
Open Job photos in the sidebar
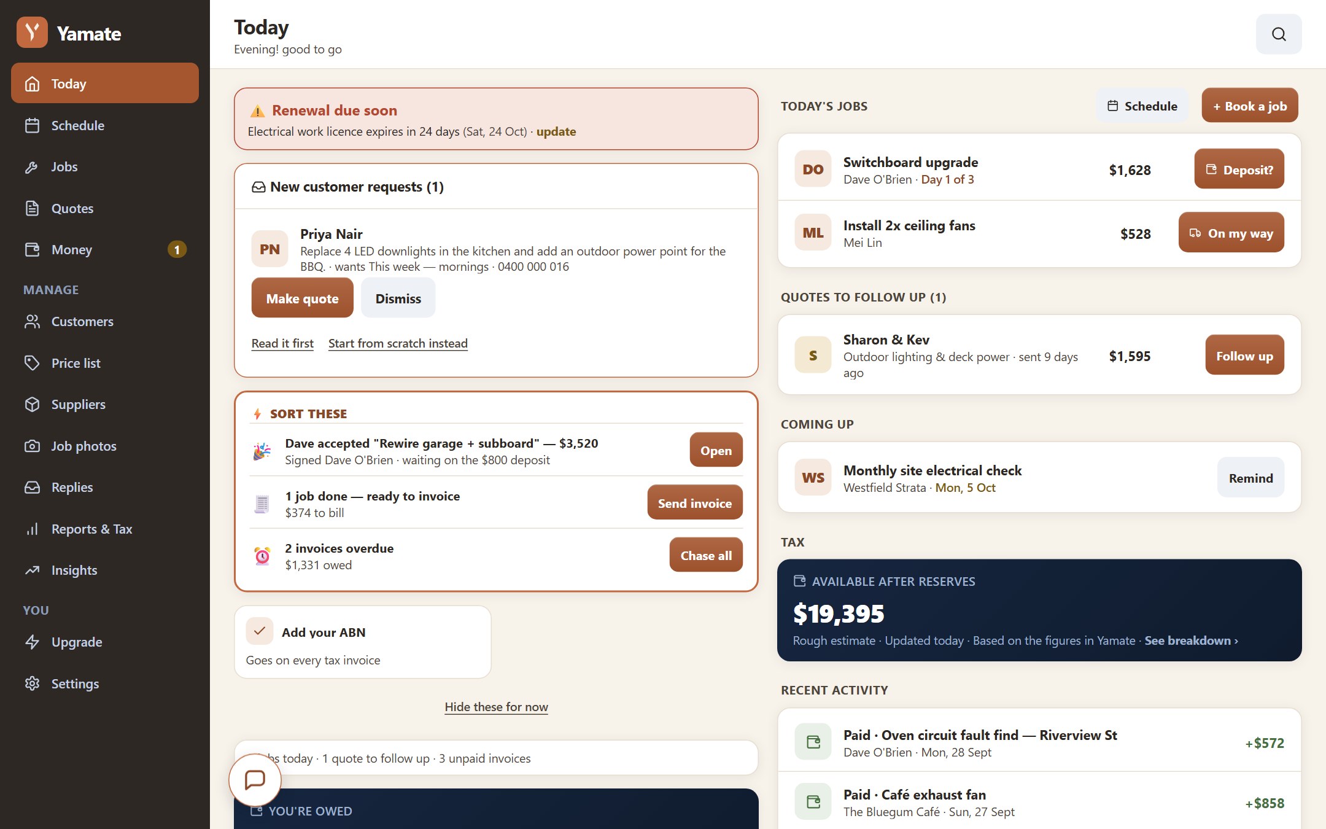tap(105, 446)
